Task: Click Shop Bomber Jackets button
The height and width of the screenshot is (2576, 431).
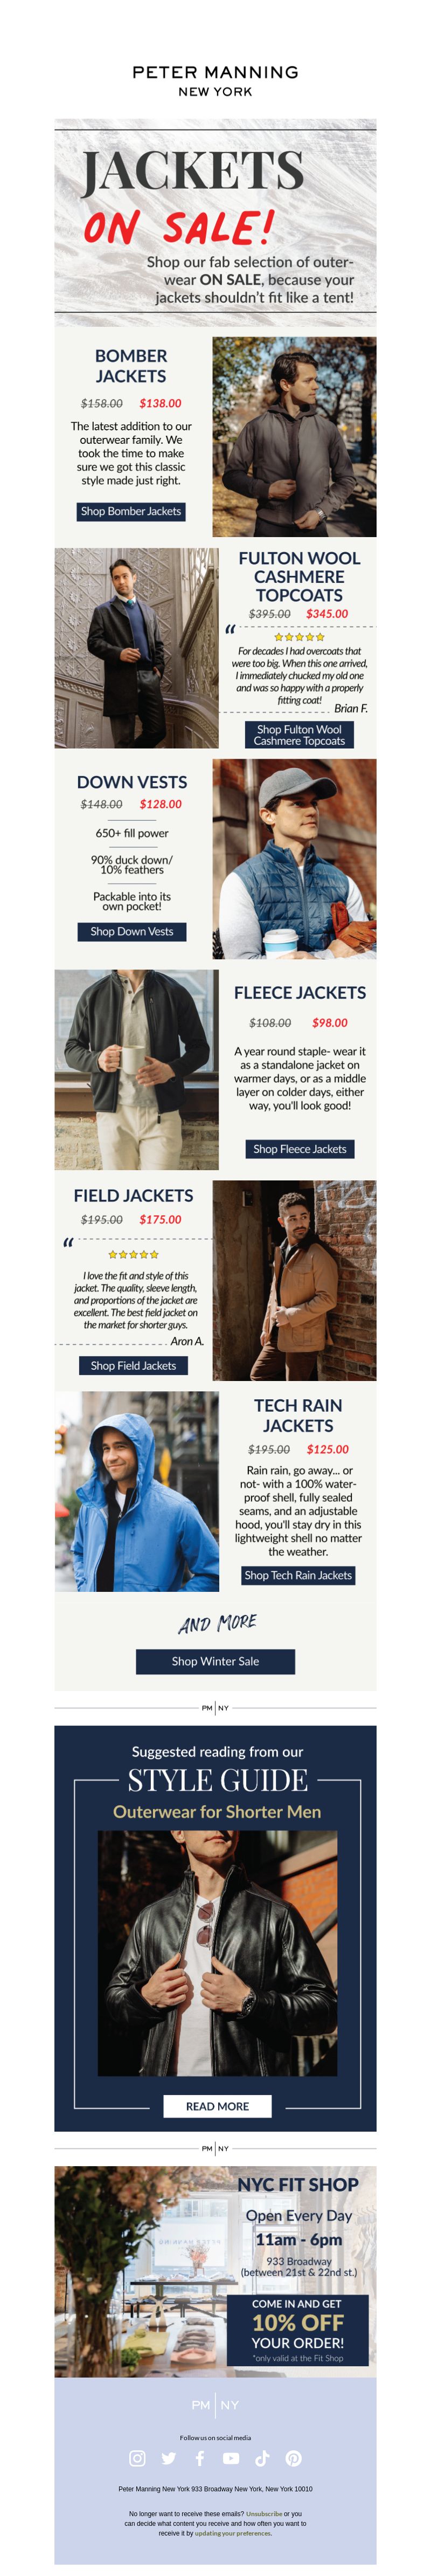Action: 131,511
